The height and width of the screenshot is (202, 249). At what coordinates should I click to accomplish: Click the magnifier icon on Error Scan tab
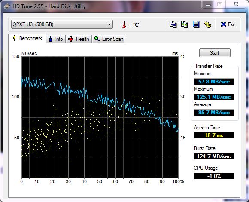point(97,39)
